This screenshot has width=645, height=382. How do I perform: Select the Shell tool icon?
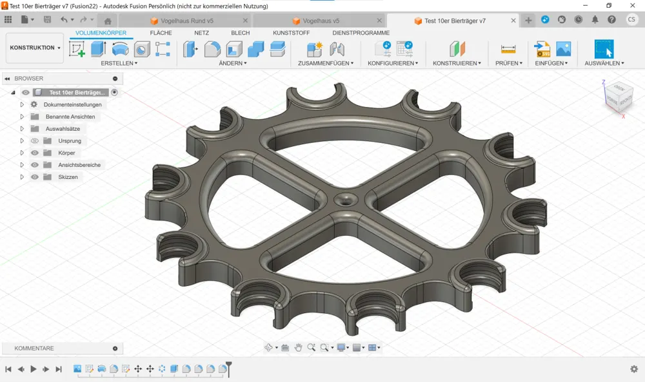[234, 49]
